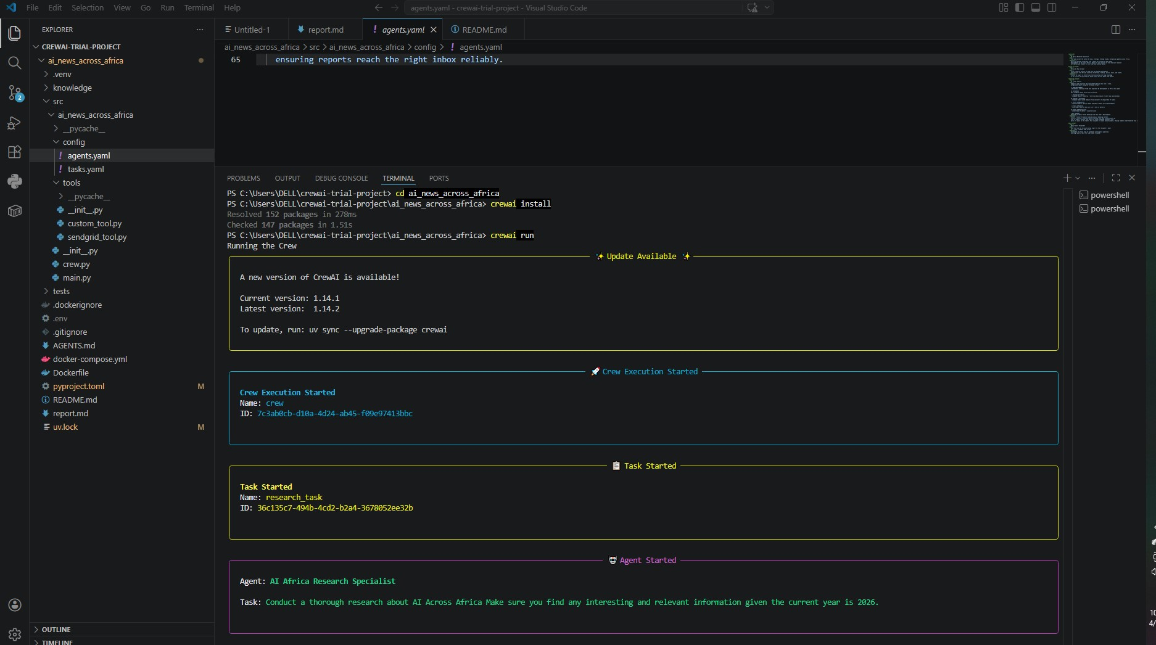Open the Search view
Screen dimensions: 1156x645
coord(14,63)
